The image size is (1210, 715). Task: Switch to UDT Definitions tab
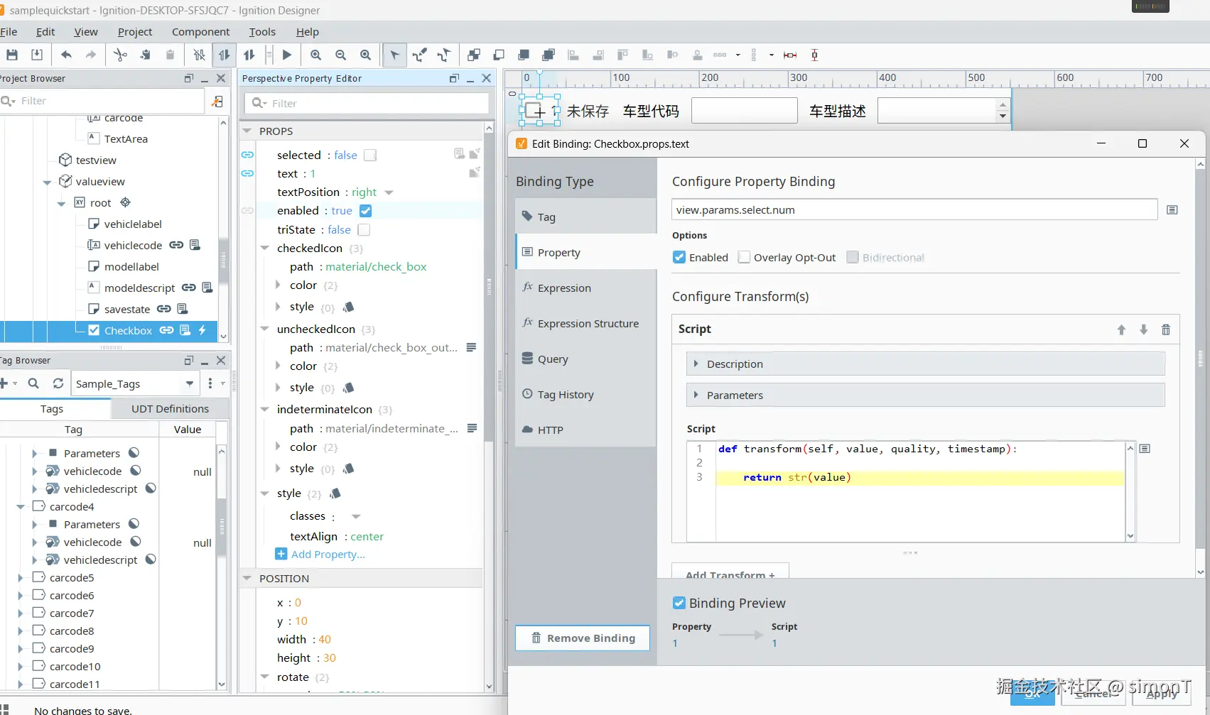click(x=170, y=408)
